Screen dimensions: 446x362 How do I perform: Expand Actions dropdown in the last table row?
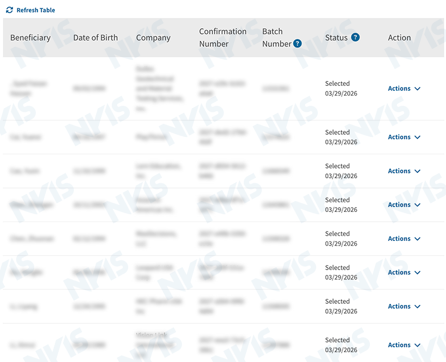tap(404, 345)
